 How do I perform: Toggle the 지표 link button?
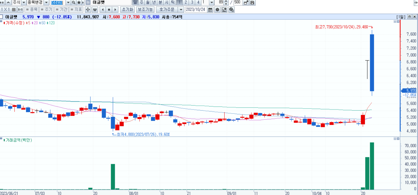click(x=76, y=9)
